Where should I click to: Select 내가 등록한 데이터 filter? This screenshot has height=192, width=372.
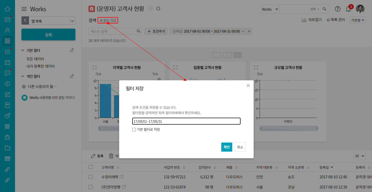pos(40,66)
